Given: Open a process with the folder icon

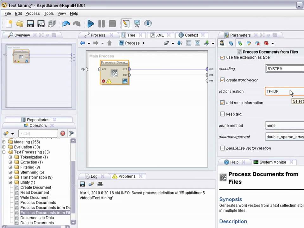Looking at the screenshot, I should (20, 24).
